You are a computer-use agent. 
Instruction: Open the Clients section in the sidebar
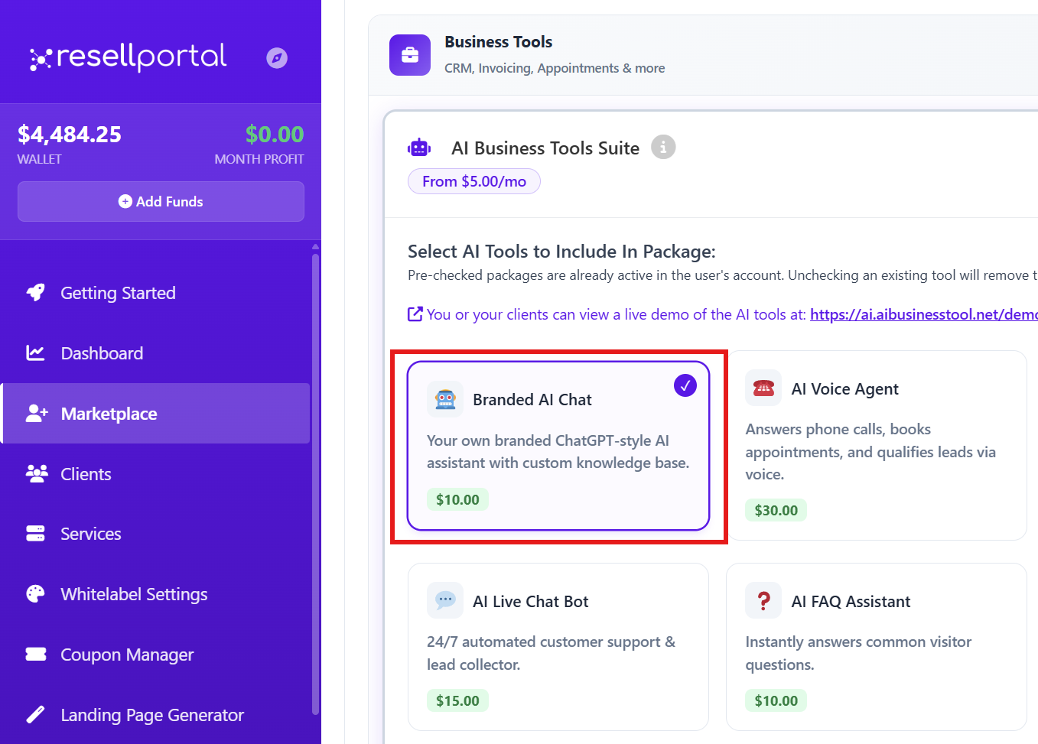point(86,473)
